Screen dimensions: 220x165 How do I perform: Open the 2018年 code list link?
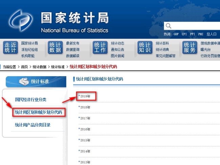click(x=85, y=107)
